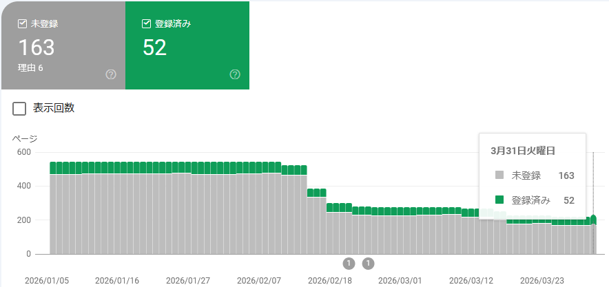This screenshot has width=609, height=287.
Task: Open the second annotation marker below the chart
Action: point(368,263)
